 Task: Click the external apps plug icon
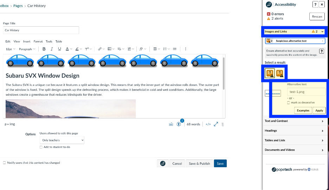[x=141, y=49]
